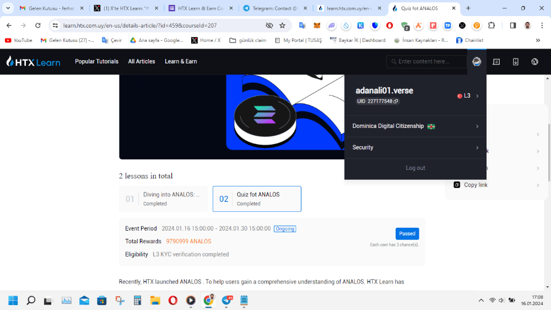Click the blue Passed button
The width and height of the screenshot is (551, 310).
tap(407, 234)
